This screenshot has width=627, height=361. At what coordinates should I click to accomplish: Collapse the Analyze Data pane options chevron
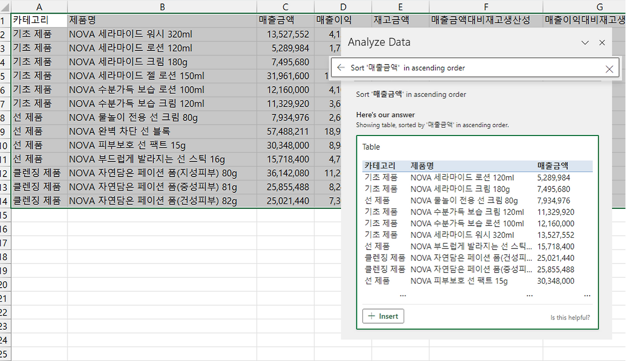pyautogui.click(x=585, y=43)
